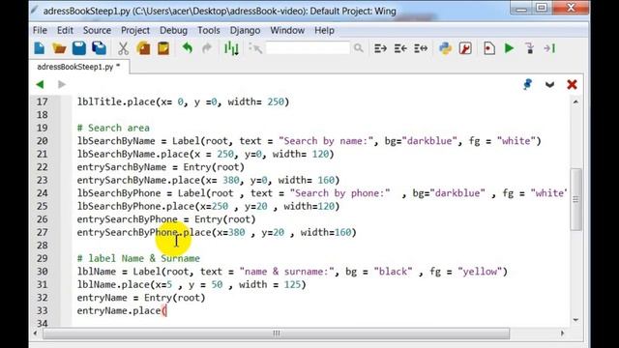This screenshot has width=619, height=348.
Task: Click entryName = Entry(root) on line 32
Action: click(x=141, y=298)
